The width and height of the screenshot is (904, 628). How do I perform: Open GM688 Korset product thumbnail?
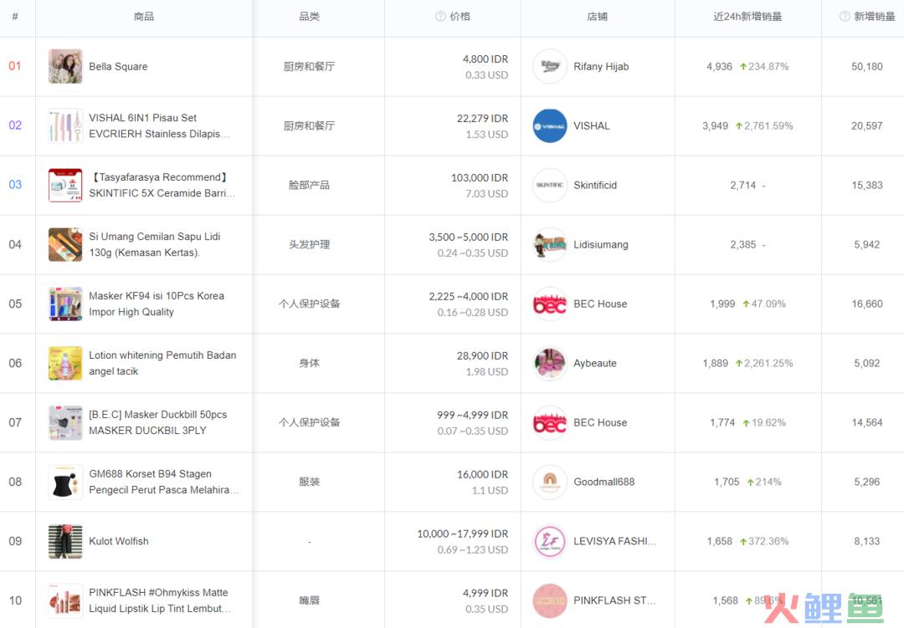point(65,482)
